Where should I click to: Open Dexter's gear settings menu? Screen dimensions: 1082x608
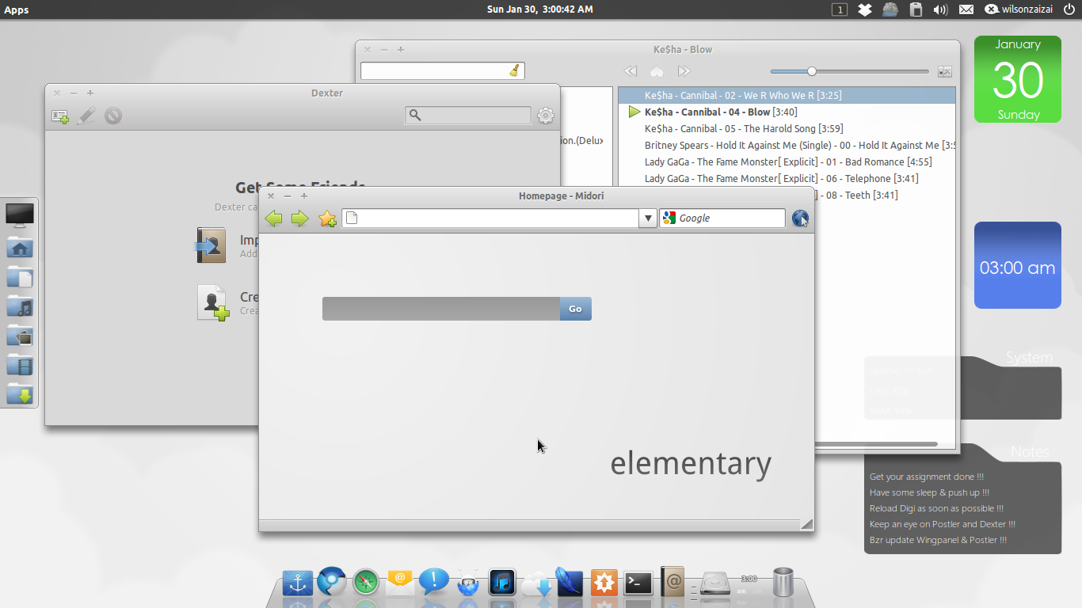[x=546, y=116]
